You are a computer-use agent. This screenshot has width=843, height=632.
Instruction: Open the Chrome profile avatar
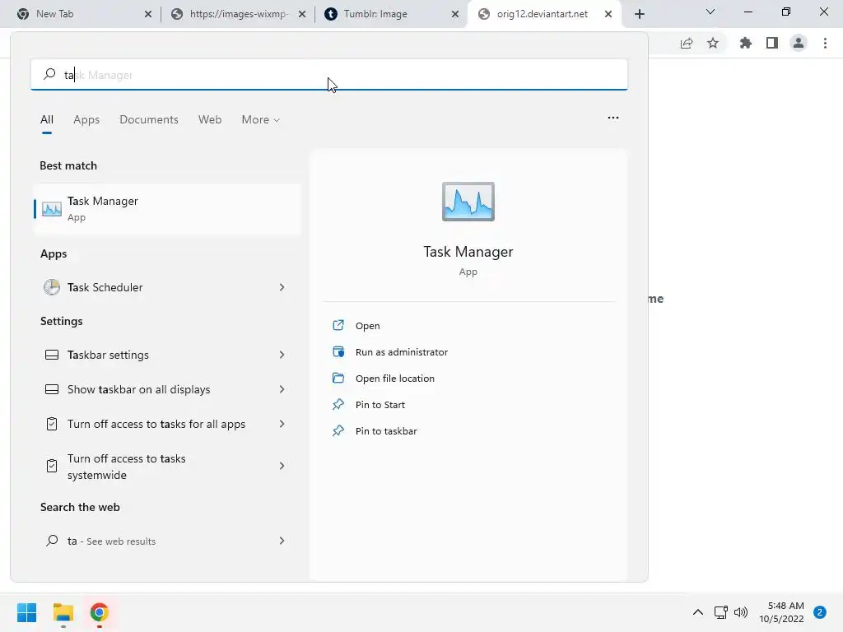pyautogui.click(x=799, y=43)
